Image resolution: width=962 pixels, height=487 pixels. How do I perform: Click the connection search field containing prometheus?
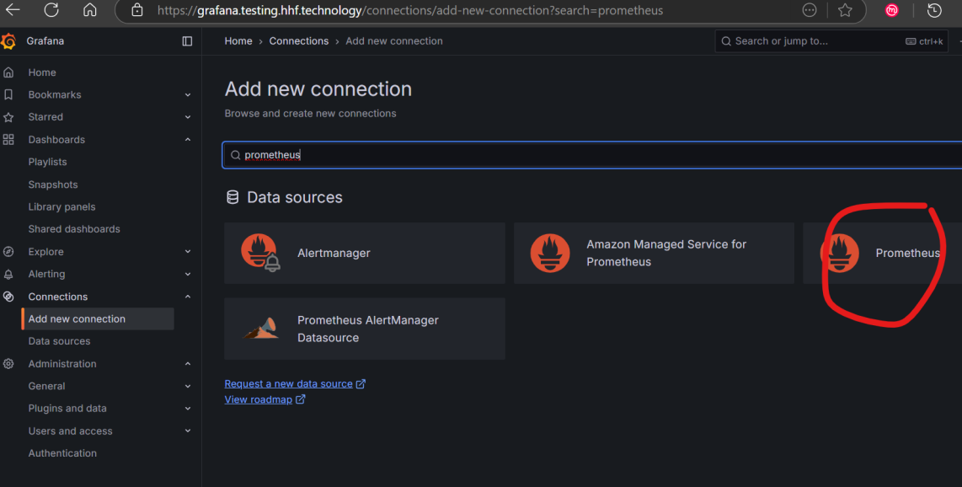pos(592,155)
